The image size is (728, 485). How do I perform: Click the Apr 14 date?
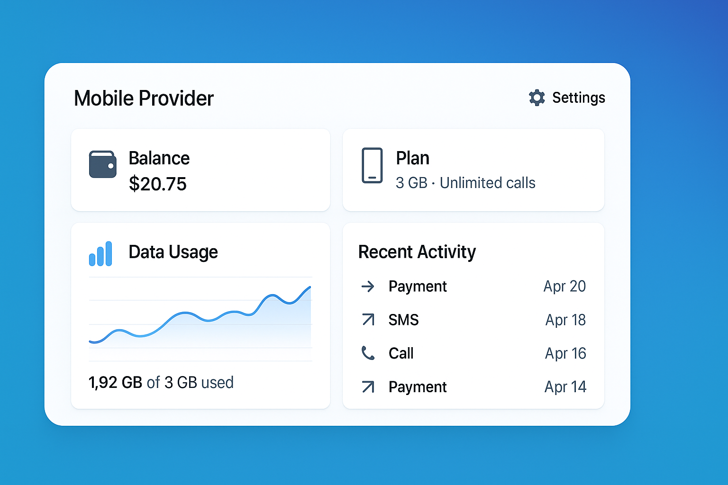point(565,387)
